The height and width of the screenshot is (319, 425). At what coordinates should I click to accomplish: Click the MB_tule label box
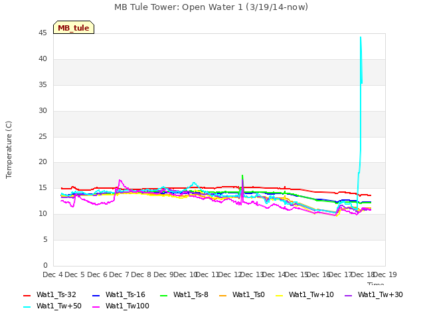(x=74, y=27)
